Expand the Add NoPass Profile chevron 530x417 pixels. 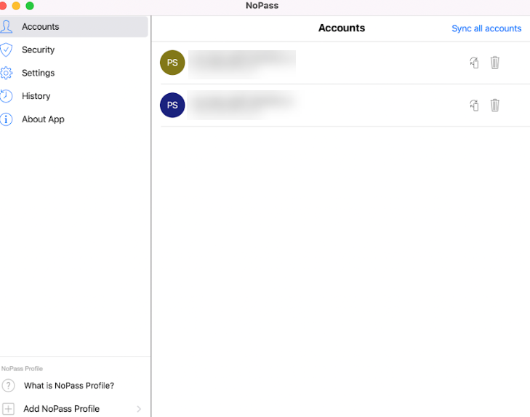click(139, 409)
